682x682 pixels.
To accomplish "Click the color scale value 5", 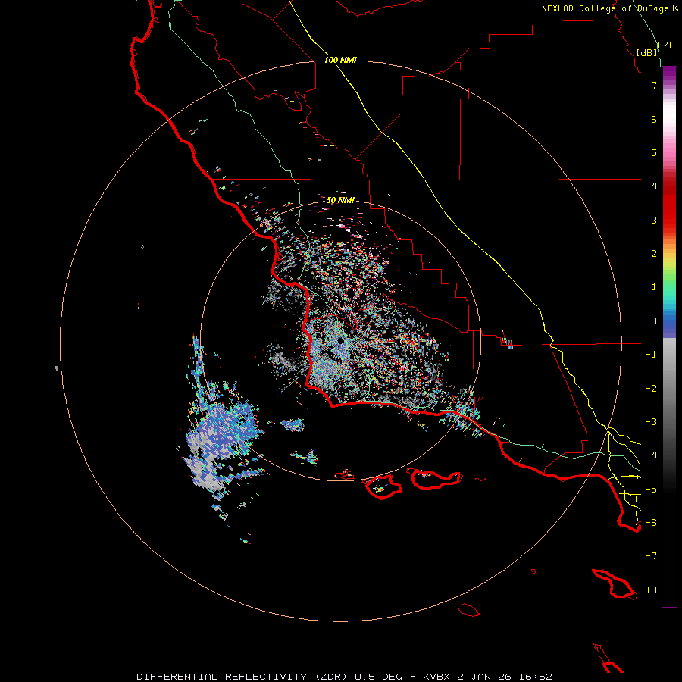I will tap(654, 152).
